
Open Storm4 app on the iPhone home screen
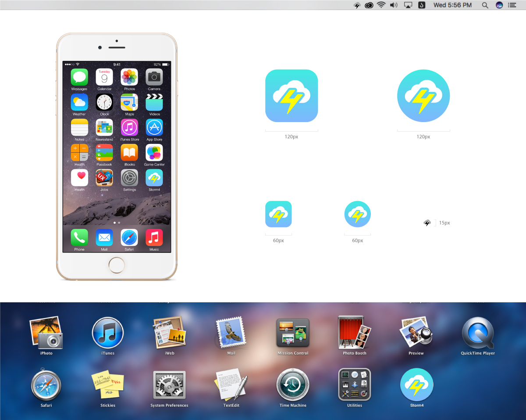point(154,178)
